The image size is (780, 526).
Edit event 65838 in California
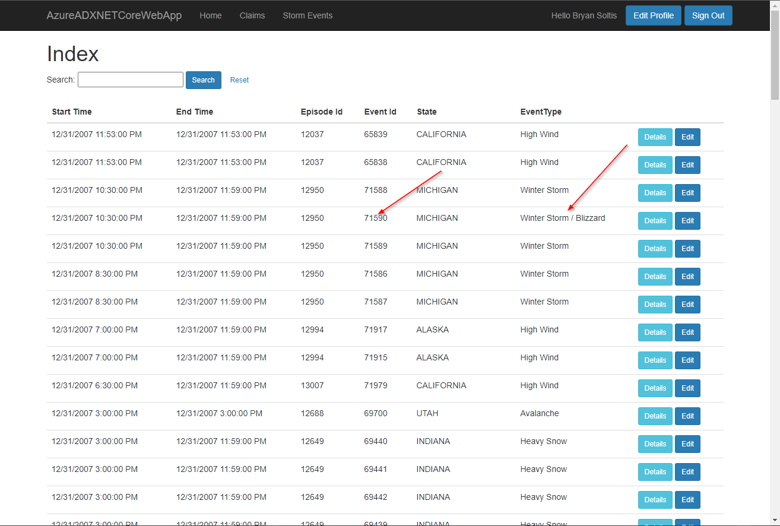[687, 165]
